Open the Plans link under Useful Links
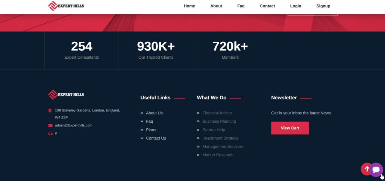 tap(151, 130)
